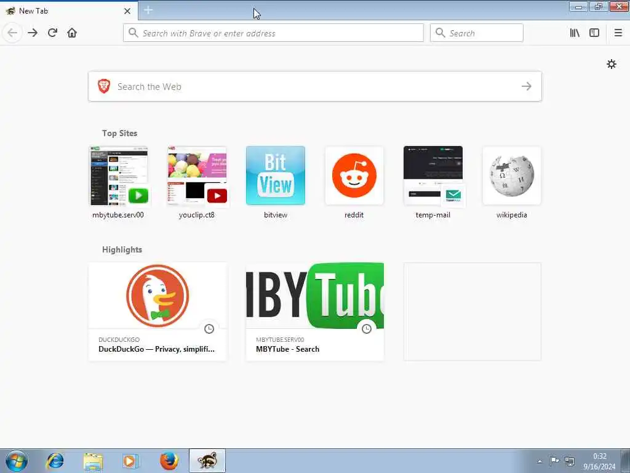Focus the address bar field
The image size is (630, 473).
[273, 33]
